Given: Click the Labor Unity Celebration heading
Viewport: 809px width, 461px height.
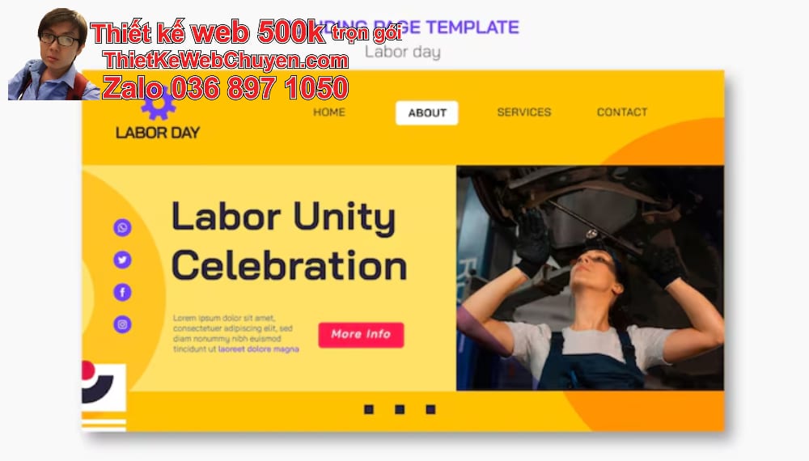Looking at the screenshot, I should pyautogui.click(x=289, y=241).
